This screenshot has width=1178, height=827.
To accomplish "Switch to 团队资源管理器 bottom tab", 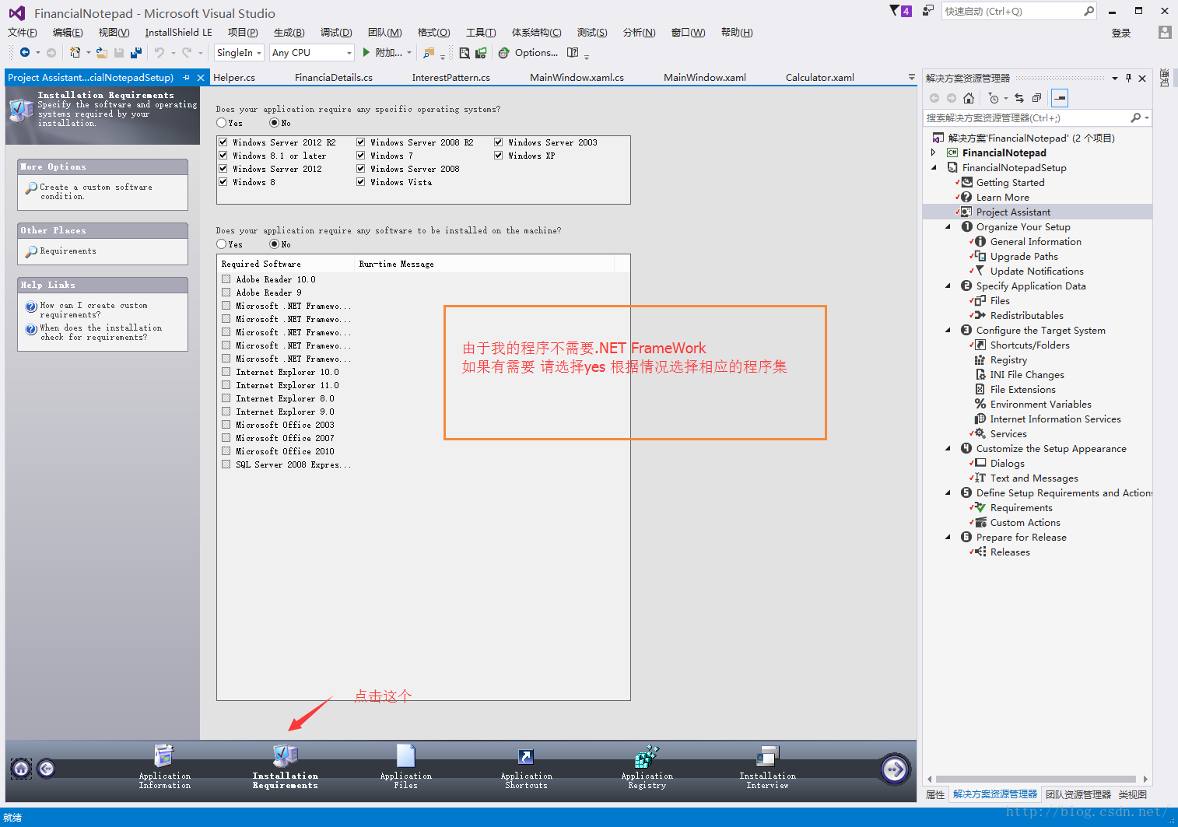I will 1078,794.
